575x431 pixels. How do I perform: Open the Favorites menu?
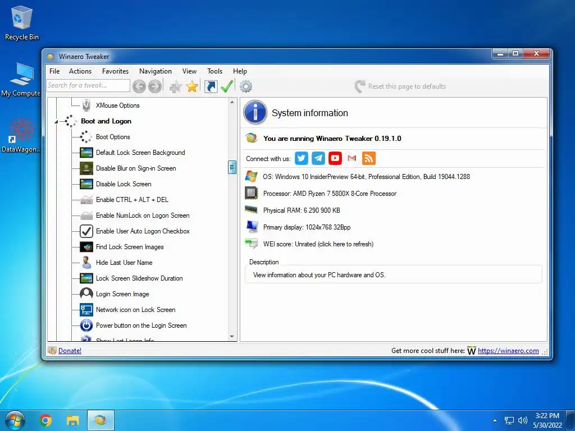point(115,71)
